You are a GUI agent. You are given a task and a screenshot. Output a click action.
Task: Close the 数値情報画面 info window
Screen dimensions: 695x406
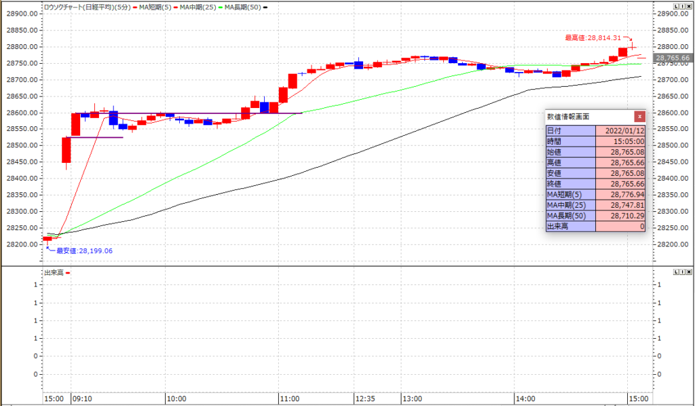(x=639, y=116)
